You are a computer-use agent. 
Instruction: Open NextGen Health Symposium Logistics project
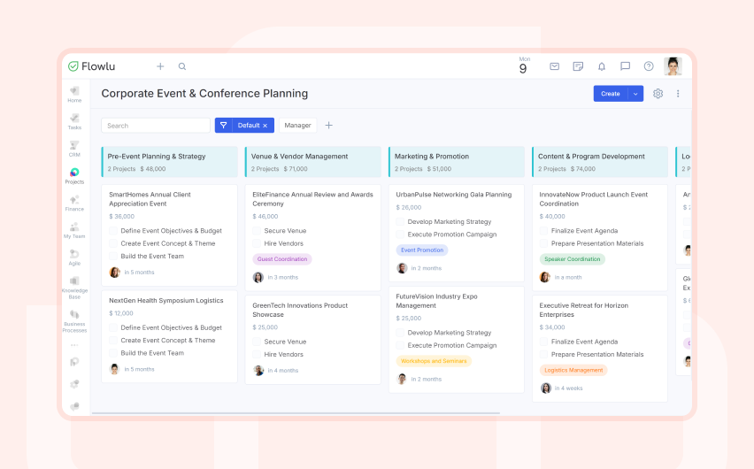[165, 301]
